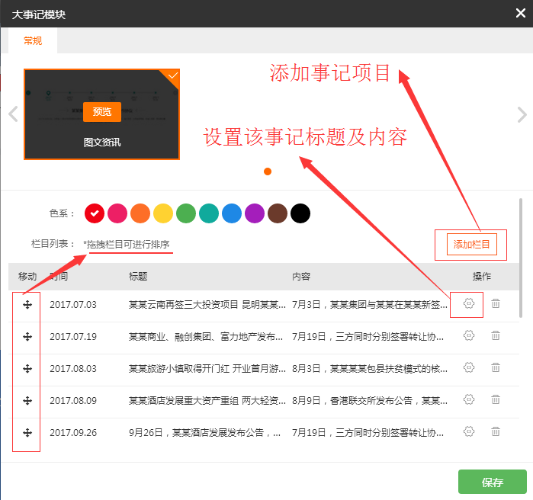Open gear settings for 2017.09.26 entry

469,431
